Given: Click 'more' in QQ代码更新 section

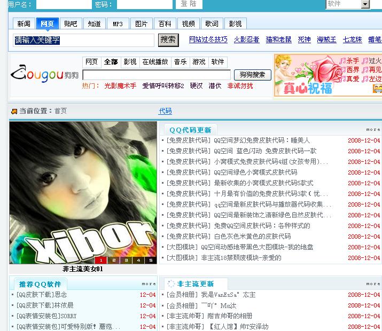Looking at the screenshot, I should pos(373,130).
